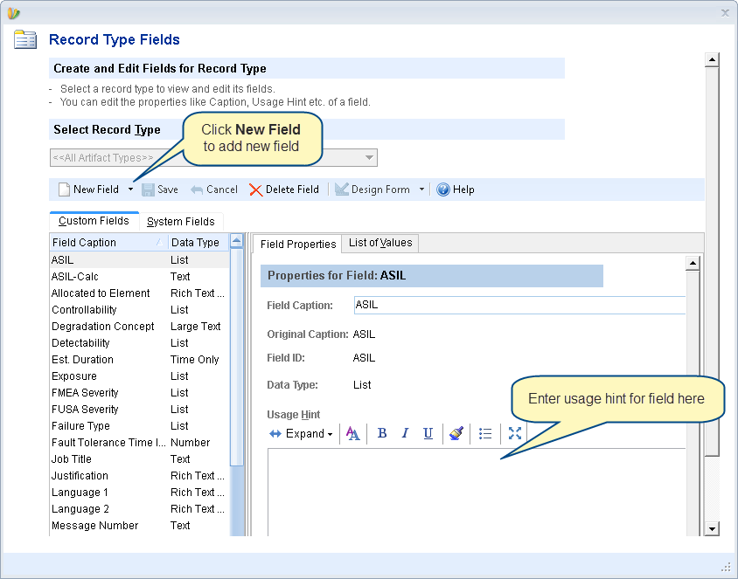This screenshot has height=579, width=738.
Task: Click the clear formatting brush icon
Action: pyautogui.click(x=456, y=433)
